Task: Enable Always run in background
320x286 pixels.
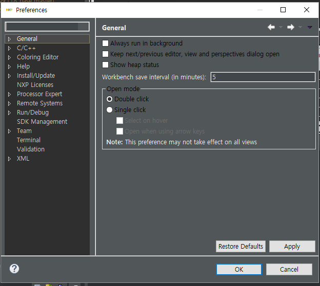Action: (105, 43)
